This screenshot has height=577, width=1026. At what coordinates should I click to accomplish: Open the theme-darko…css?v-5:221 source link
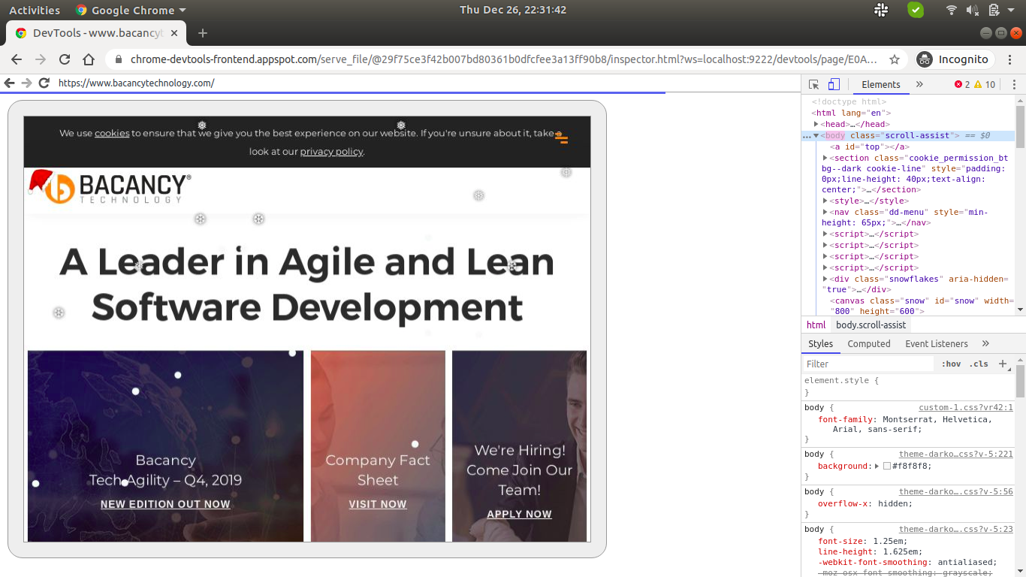click(x=956, y=454)
